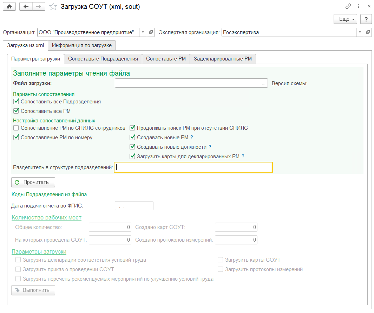Go back with the left arrow
The height and width of the screenshot is (313, 374).
coord(26,6)
